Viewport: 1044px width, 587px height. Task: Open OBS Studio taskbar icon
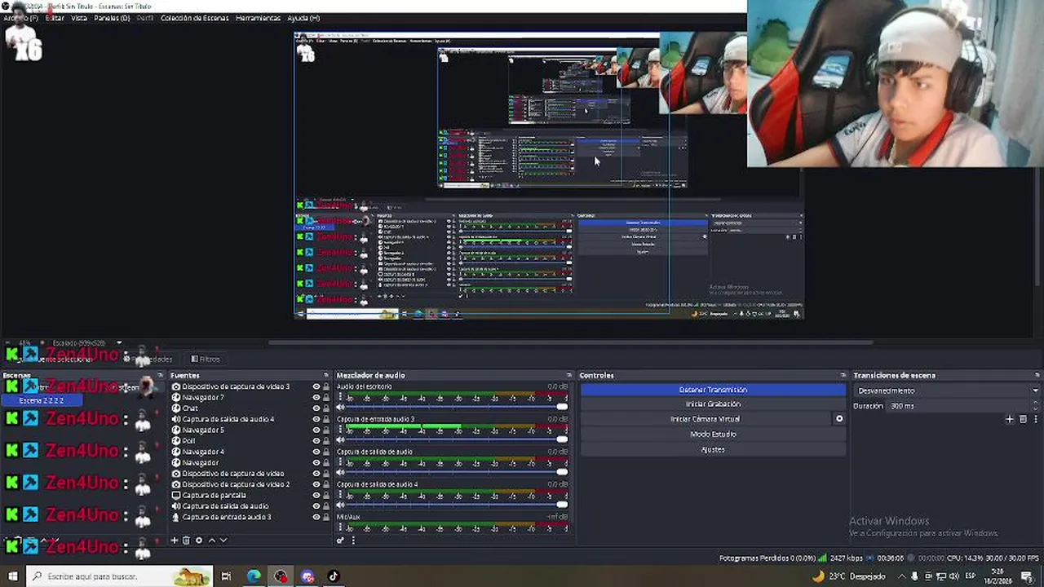[x=281, y=576]
